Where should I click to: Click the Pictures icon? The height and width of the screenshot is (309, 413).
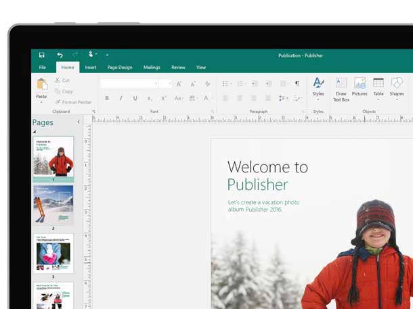[x=360, y=87]
